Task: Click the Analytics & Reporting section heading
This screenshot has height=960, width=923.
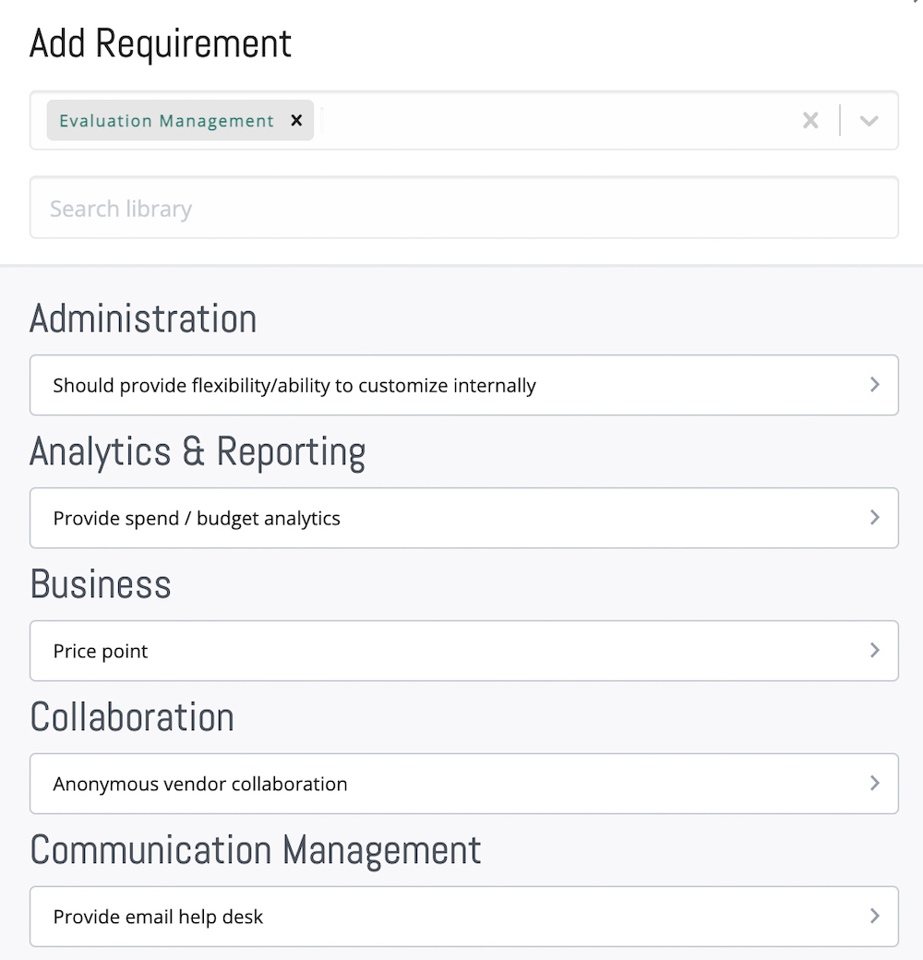Action: tap(198, 451)
